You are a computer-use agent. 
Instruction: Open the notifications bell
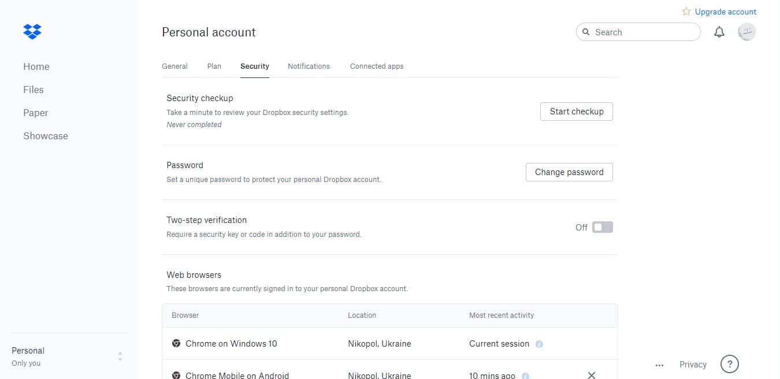click(719, 32)
